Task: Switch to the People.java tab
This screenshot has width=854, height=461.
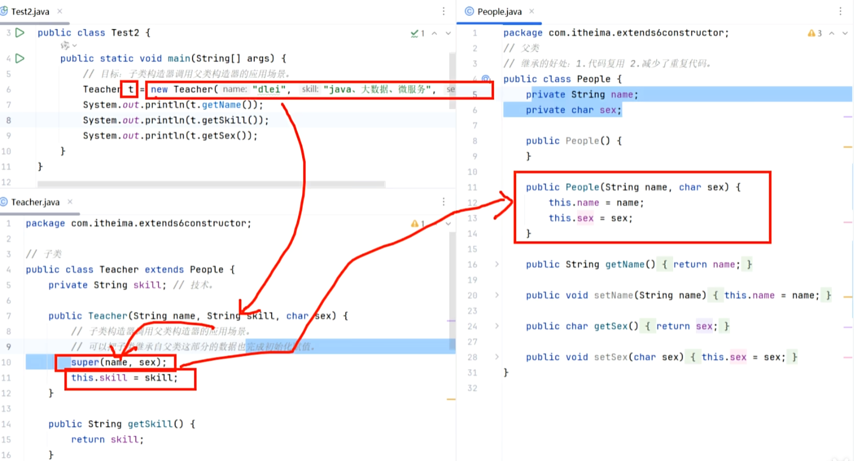Action: [x=499, y=12]
